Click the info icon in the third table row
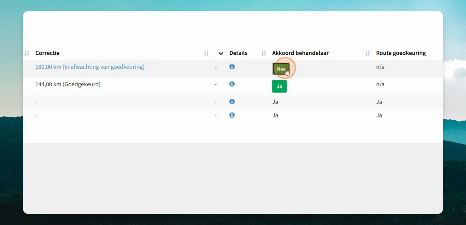The width and height of the screenshot is (466, 225). click(x=232, y=102)
